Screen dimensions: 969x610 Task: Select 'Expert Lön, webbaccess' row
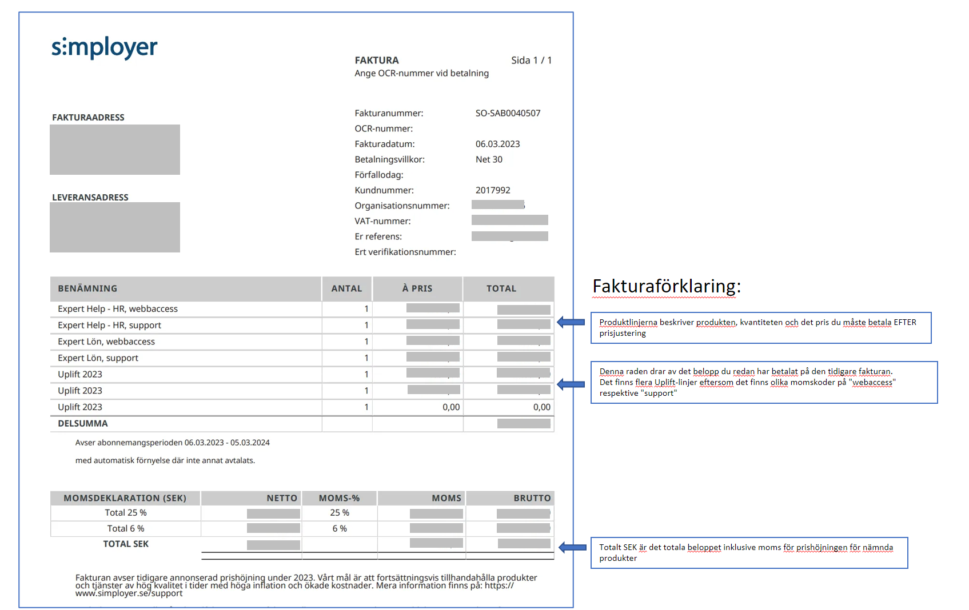(x=302, y=342)
